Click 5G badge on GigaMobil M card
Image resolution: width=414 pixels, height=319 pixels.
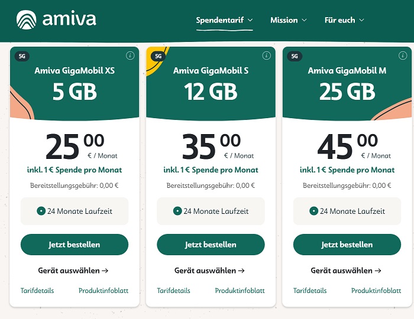(295, 56)
